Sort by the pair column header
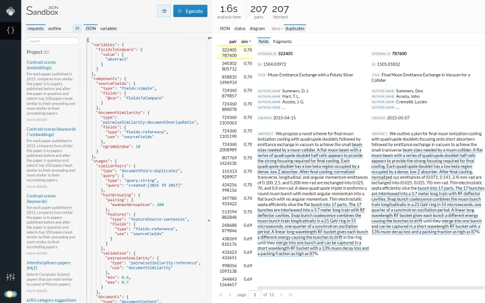 coord(232,42)
